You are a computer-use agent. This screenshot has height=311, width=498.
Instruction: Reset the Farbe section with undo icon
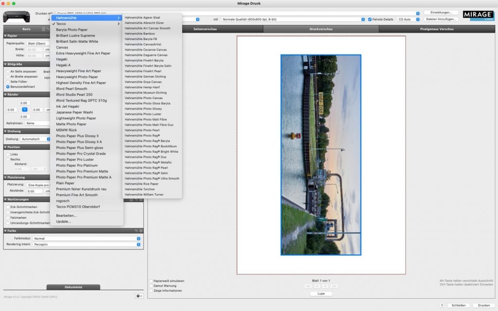[136, 231]
